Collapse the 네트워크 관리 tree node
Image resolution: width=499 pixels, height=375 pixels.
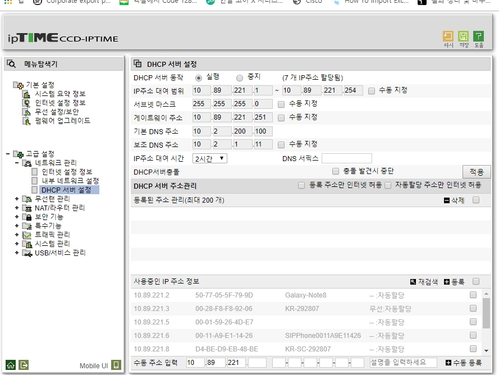tap(17, 163)
